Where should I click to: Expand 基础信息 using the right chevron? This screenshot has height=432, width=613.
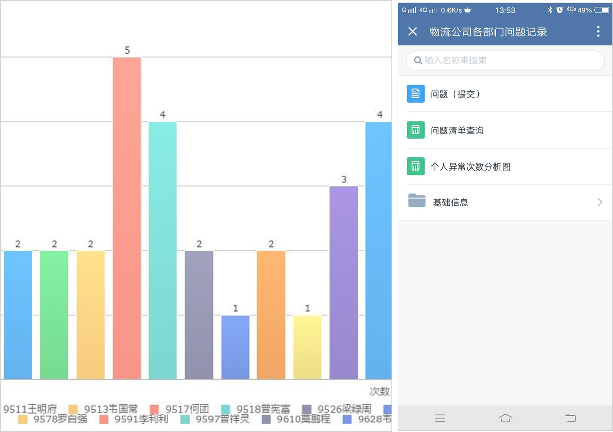[x=600, y=202]
